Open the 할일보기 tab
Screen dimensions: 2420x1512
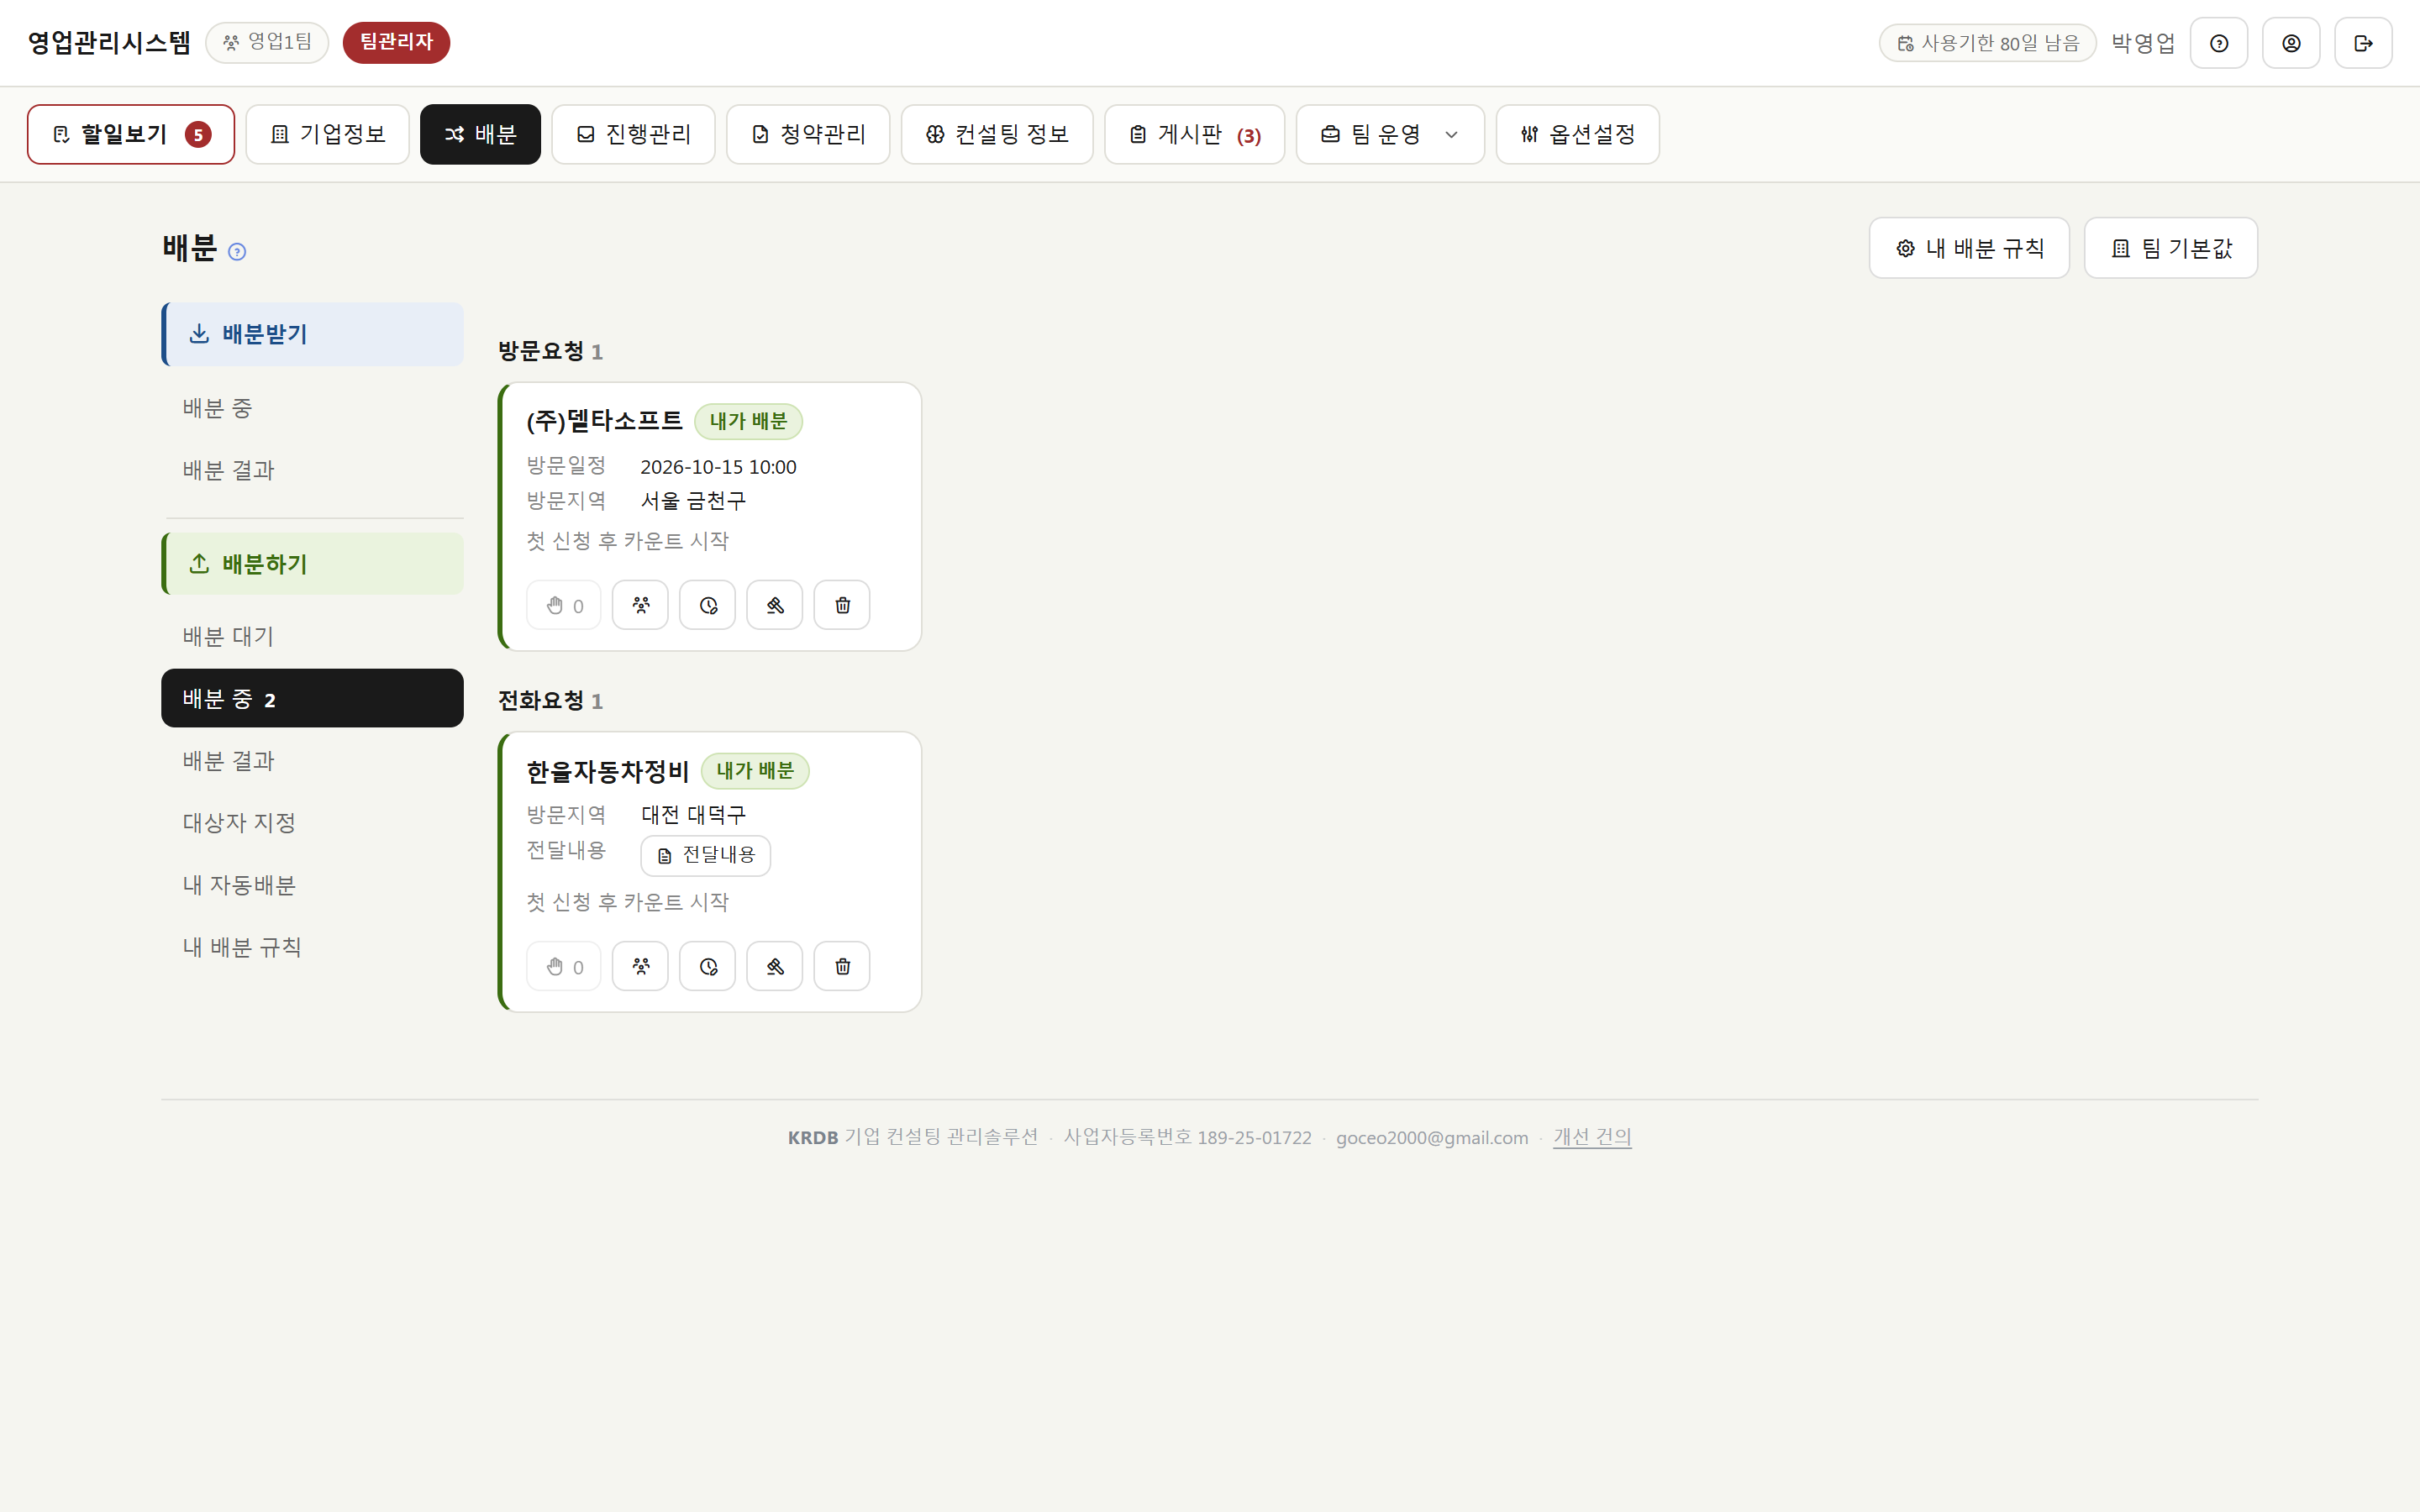131,134
